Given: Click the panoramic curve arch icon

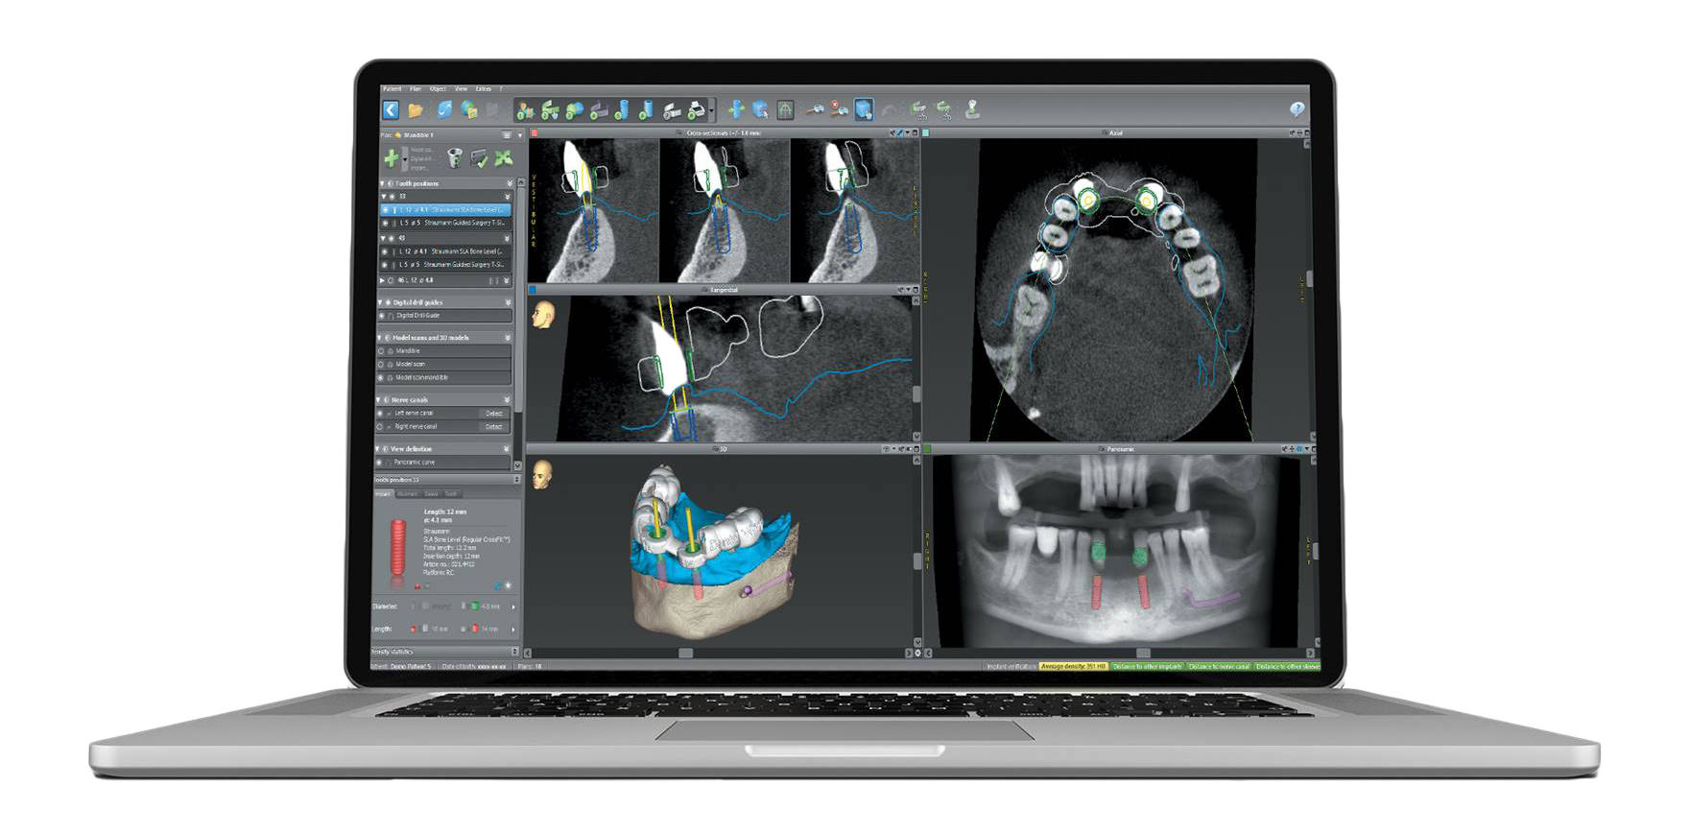Looking at the screenshot, I should 785,109.
